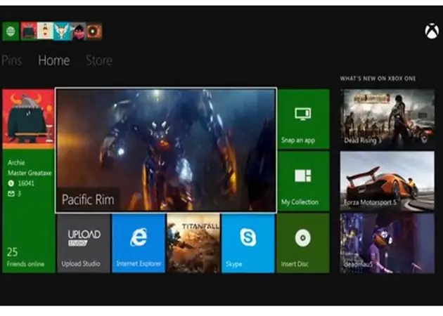Switch to the Home tab

click(54, 60)
